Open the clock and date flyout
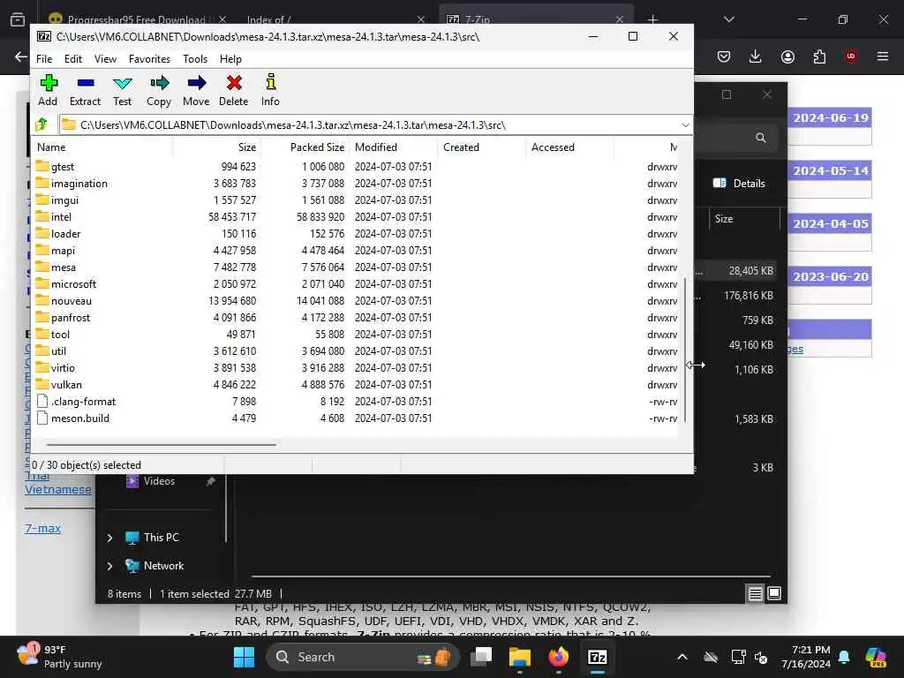Image resolution: width=904 pixels, height=678 pixels. pos(806,657)
